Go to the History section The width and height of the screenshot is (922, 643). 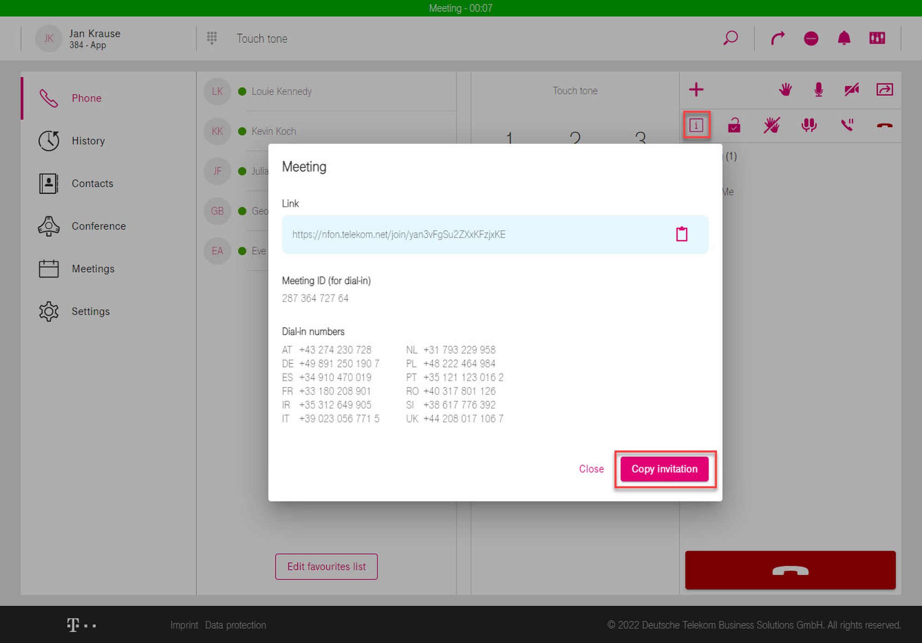[88, 140]
